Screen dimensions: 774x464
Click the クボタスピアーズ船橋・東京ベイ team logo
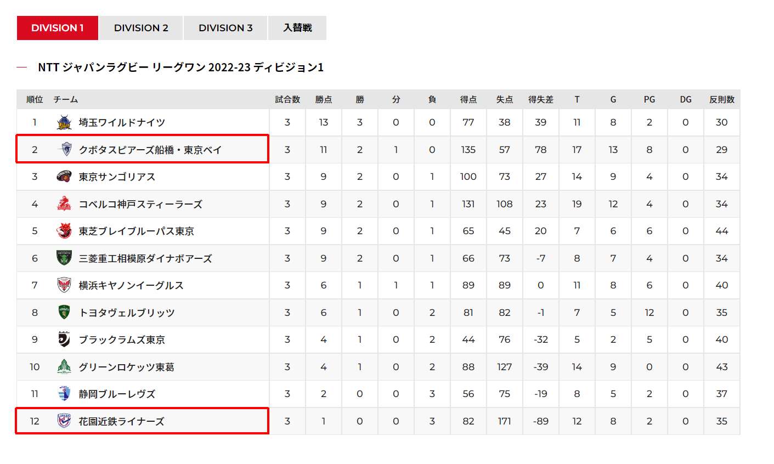(x=64, y=149)
